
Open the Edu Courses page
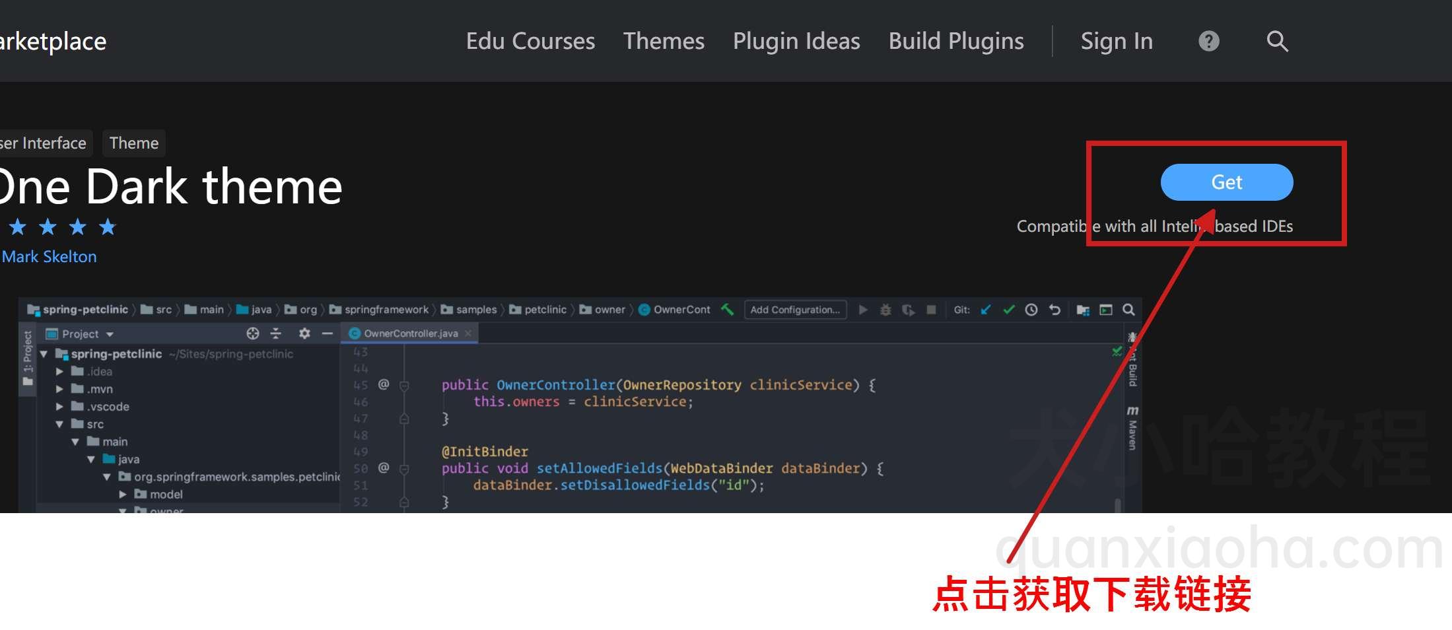pos(530,41)
